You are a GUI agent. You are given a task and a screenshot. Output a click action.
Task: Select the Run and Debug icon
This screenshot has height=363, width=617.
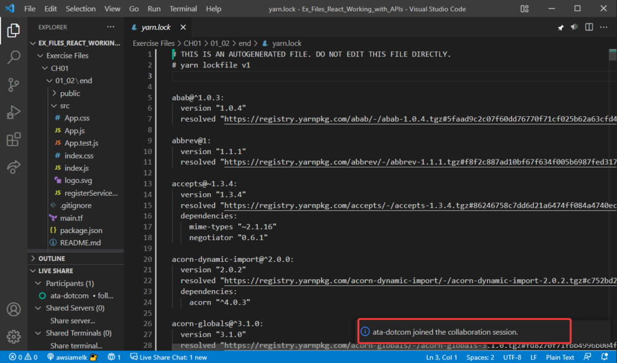[x=13, y=112]
